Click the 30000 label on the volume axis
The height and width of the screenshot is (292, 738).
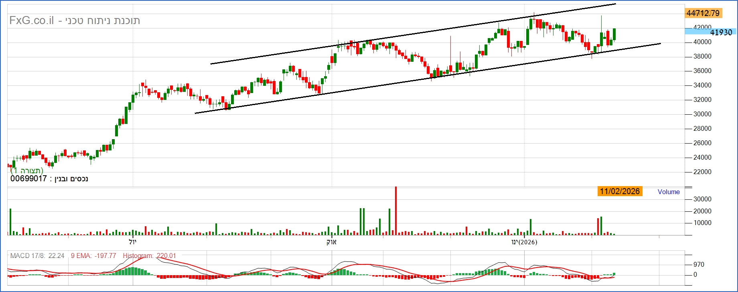pyautogui.click(x=702, y=199)
